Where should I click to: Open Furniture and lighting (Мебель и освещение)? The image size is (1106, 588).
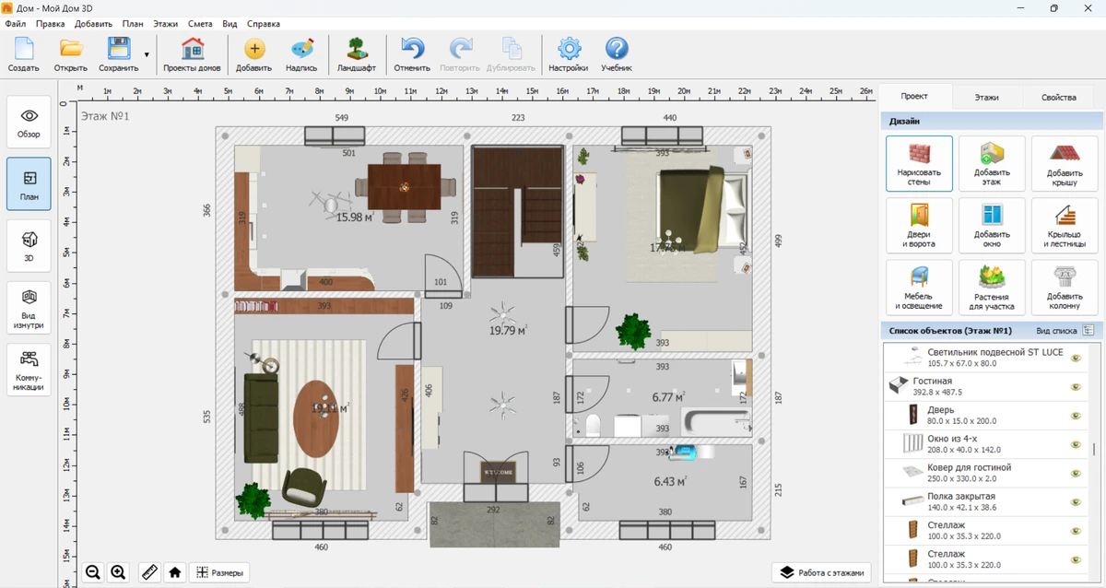pos(919,287)
